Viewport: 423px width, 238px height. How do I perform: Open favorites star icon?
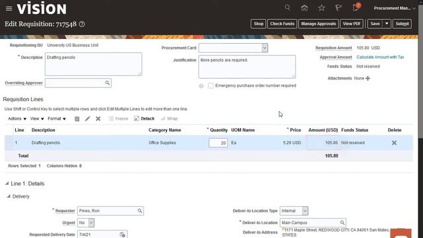(321, 8)
